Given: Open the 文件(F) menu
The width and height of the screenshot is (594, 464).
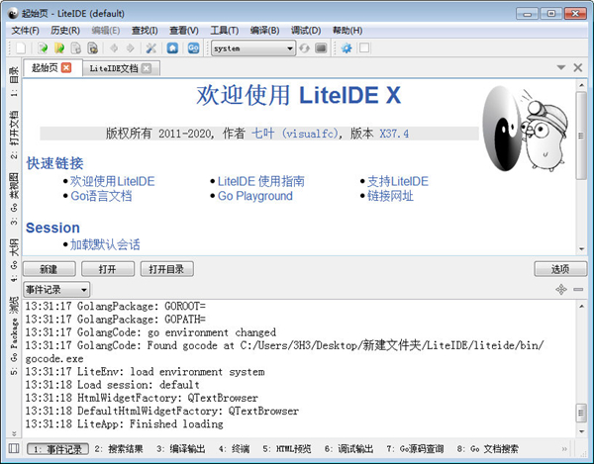Looking at the screenshot, I should [26, 31].
